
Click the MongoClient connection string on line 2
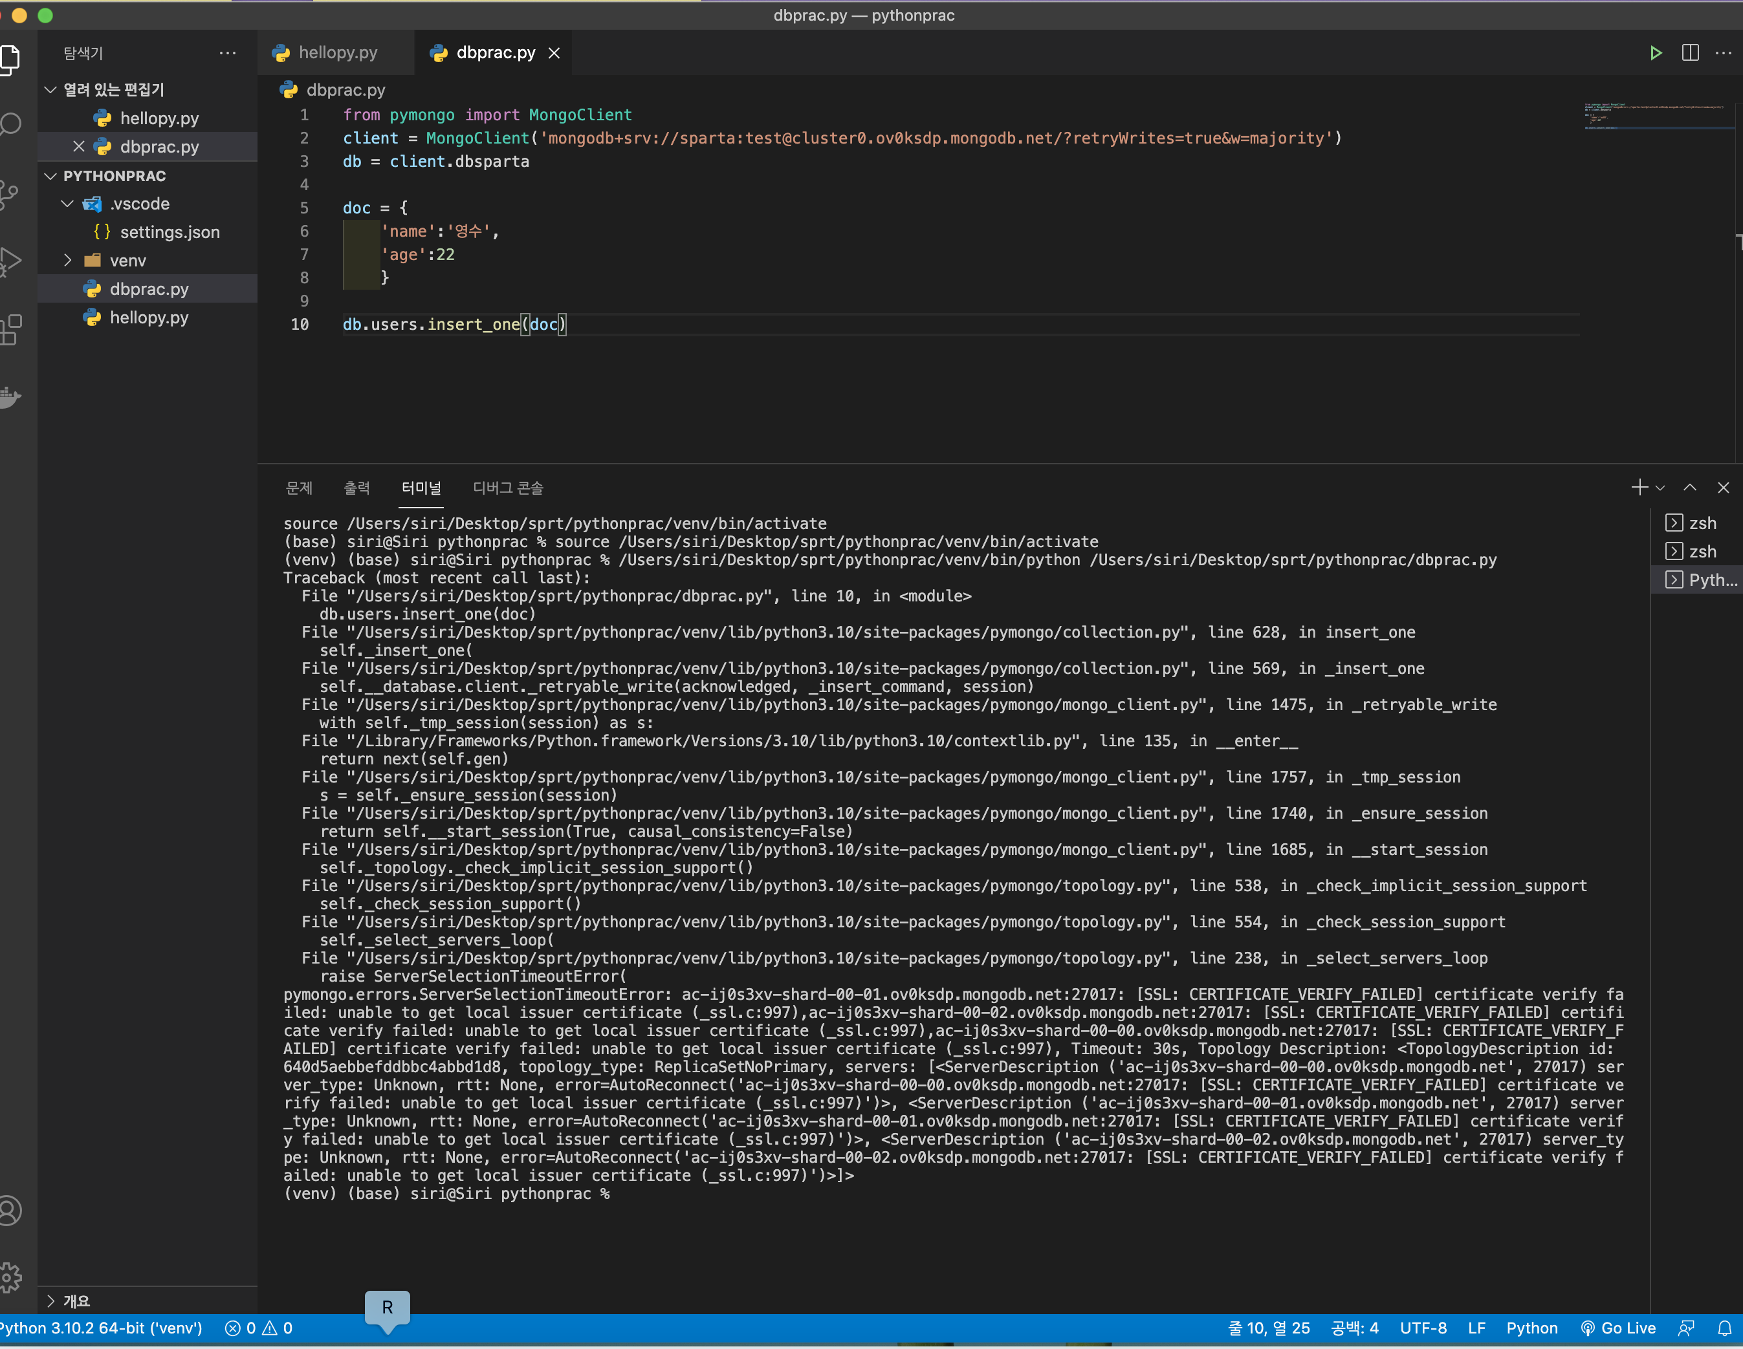937,139
